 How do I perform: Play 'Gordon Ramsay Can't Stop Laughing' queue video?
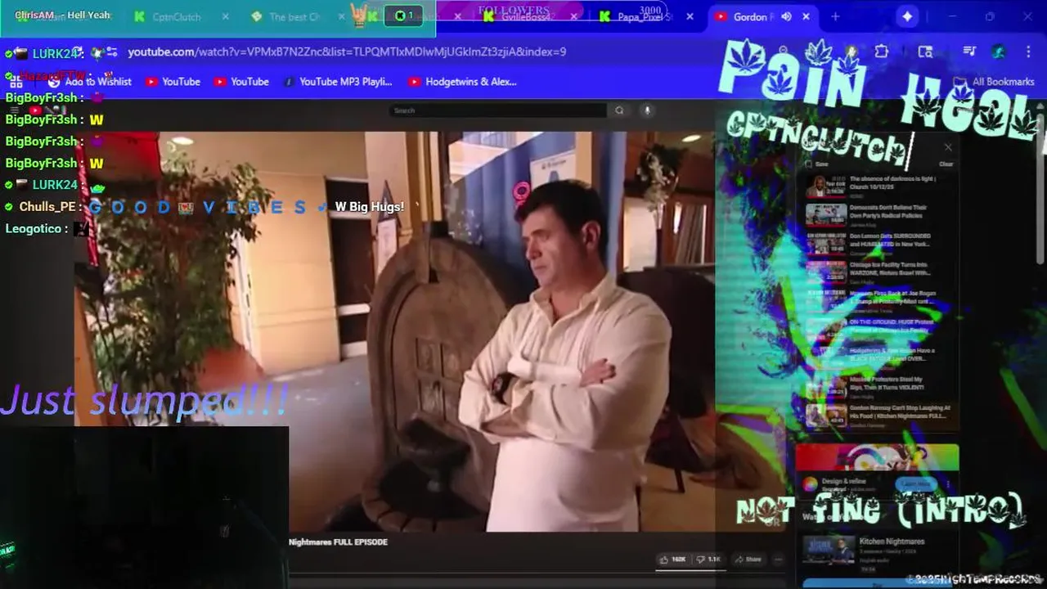880,416
